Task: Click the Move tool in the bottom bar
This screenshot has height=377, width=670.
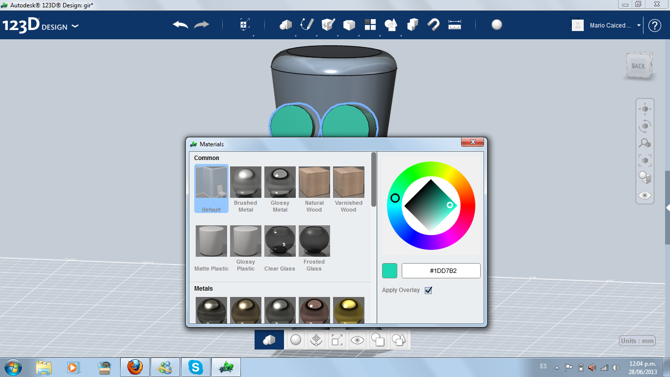Action: (316, 340)
